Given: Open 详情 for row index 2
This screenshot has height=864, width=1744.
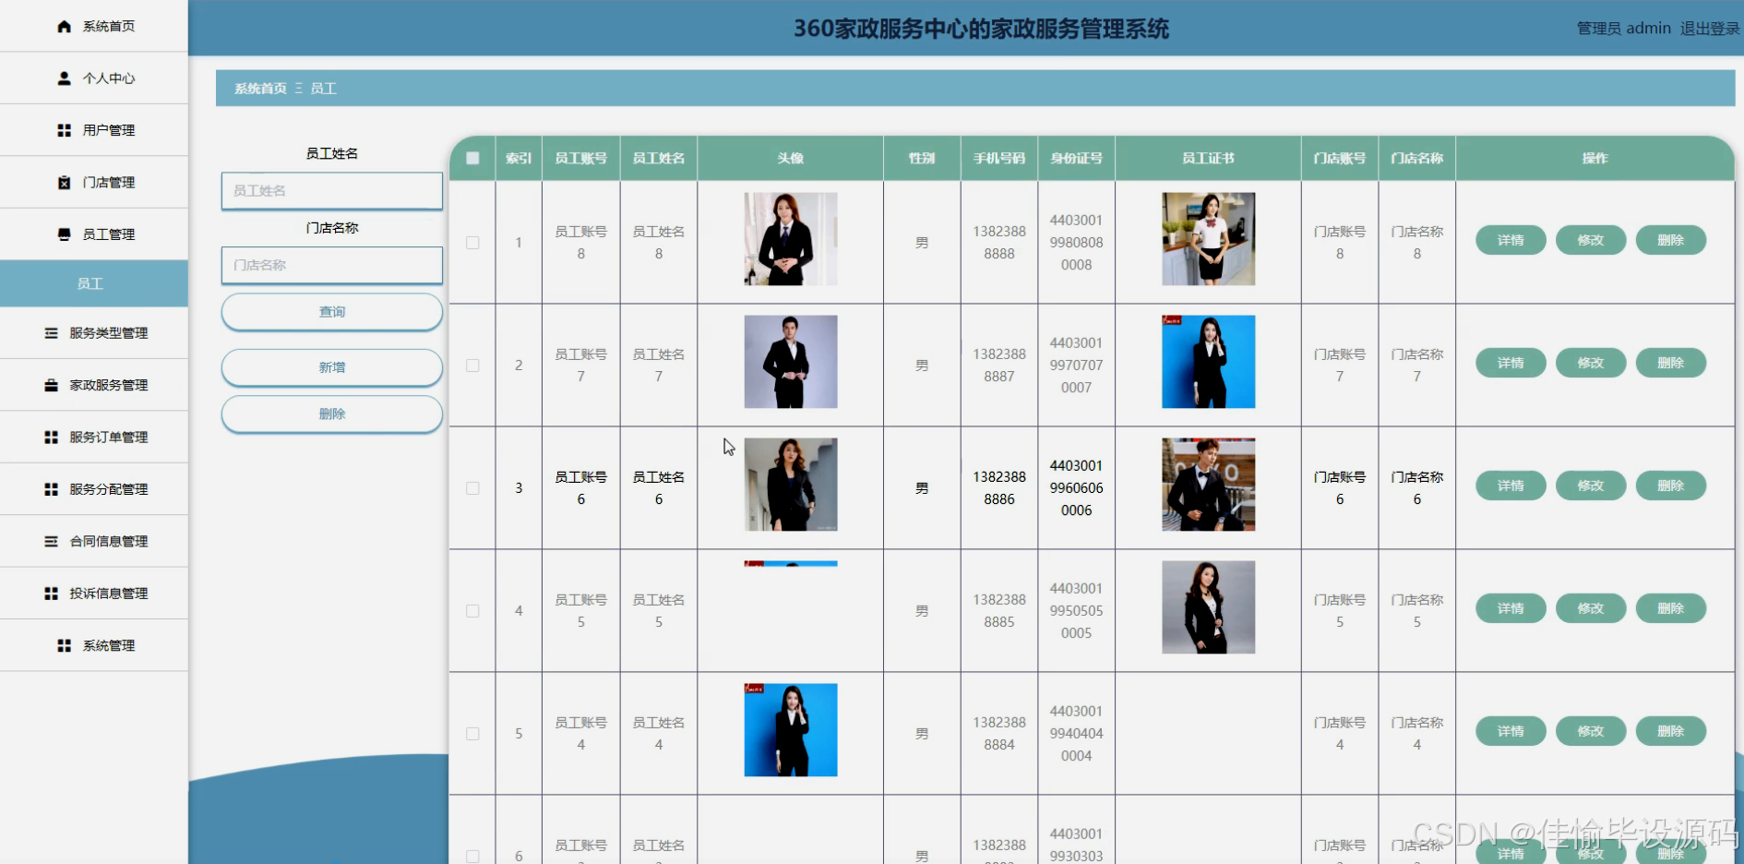Looking at the screenshot, I should coord(1511,363).
